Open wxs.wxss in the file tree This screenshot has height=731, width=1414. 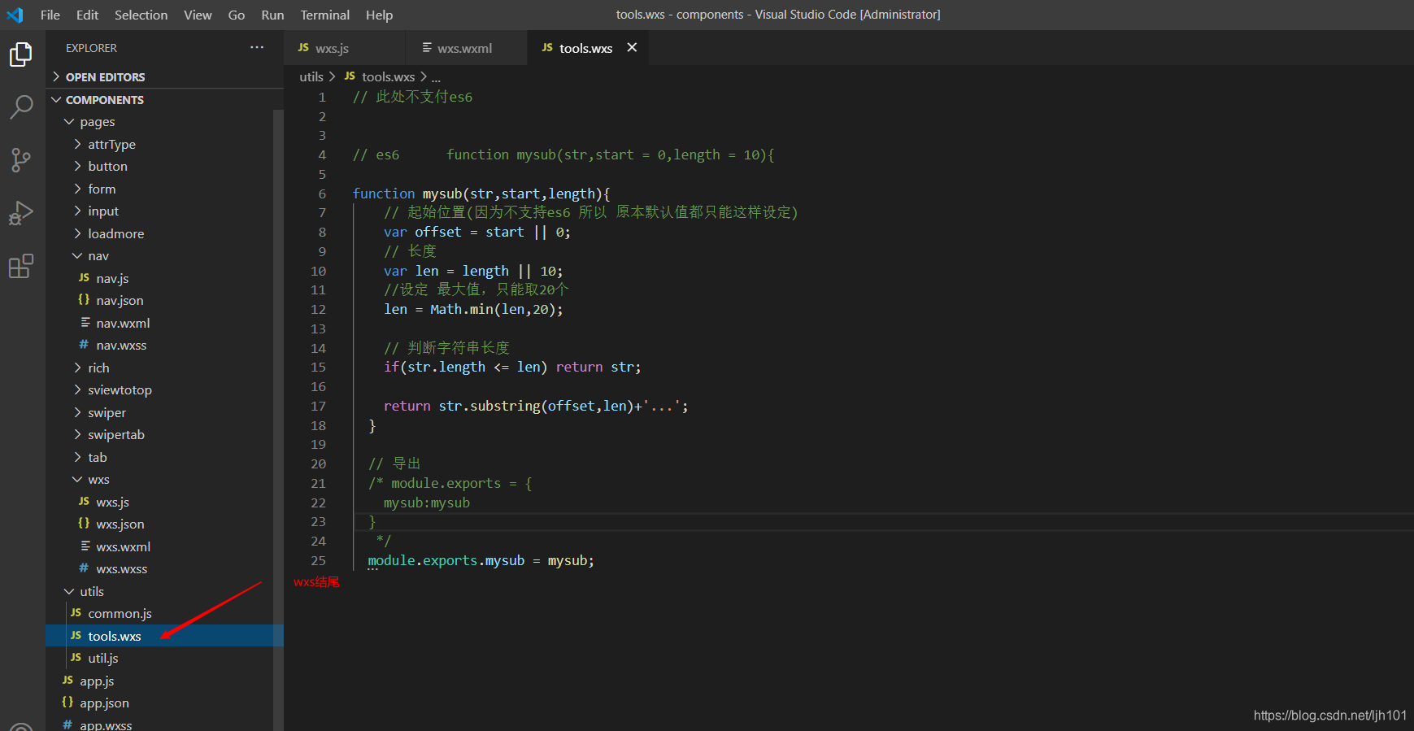point(164,568)
